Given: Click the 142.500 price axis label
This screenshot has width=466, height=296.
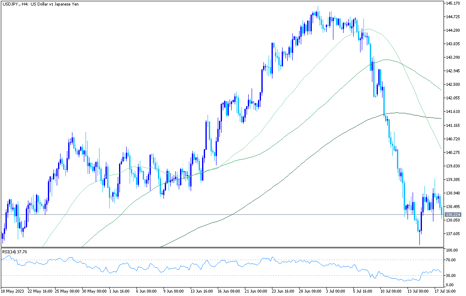Looking at the screenshot, I should [453, 85].
